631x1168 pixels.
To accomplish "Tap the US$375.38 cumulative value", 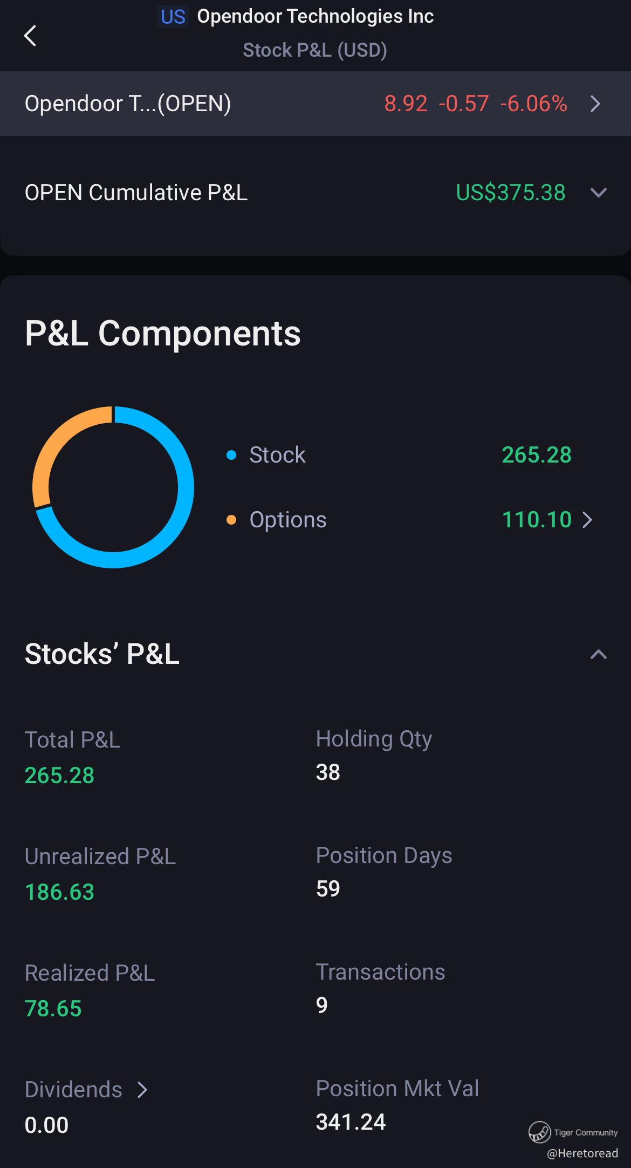I will coord(511,193).
